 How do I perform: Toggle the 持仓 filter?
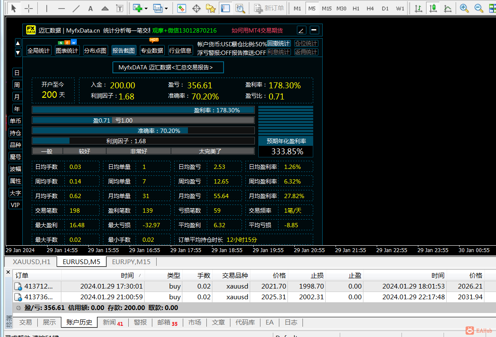15,133
